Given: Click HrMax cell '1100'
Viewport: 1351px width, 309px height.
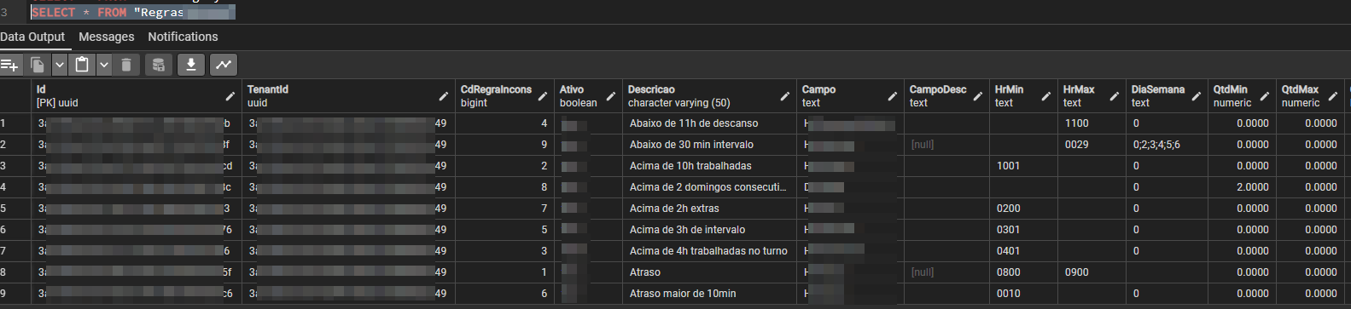Looking at the screenshot, I should point(1092,123).
